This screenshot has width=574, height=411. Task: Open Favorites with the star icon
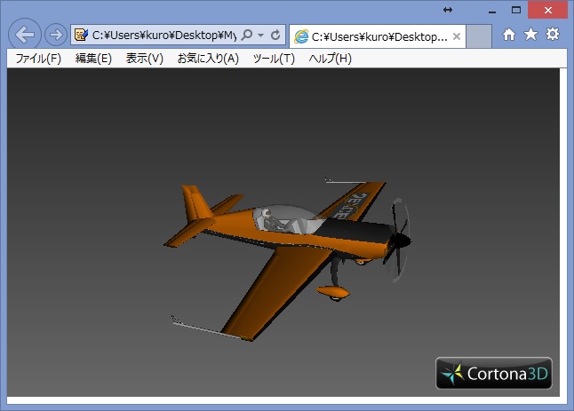[530, 35]
